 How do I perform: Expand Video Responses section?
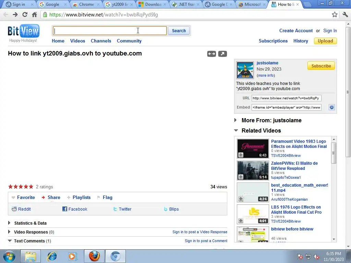click(9, 232)
